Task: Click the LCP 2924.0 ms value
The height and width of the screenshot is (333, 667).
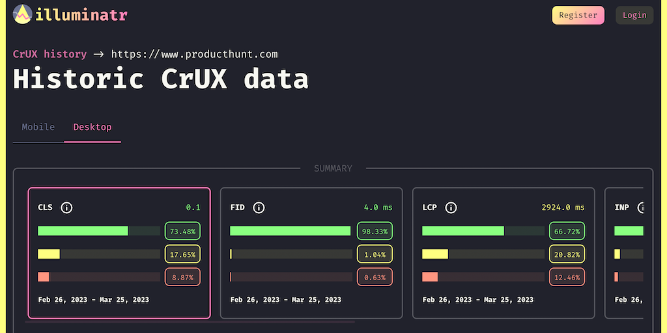Action: tap(563, 207)
